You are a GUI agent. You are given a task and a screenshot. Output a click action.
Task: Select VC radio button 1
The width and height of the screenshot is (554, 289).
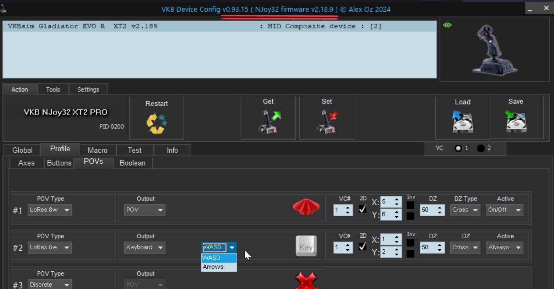click(x=458, y=148)
